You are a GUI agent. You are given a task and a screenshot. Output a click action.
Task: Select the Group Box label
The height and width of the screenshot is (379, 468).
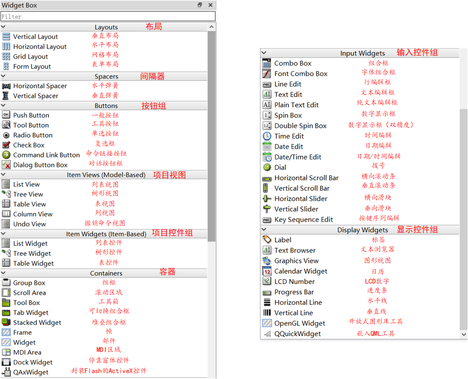tap(29, 283)
